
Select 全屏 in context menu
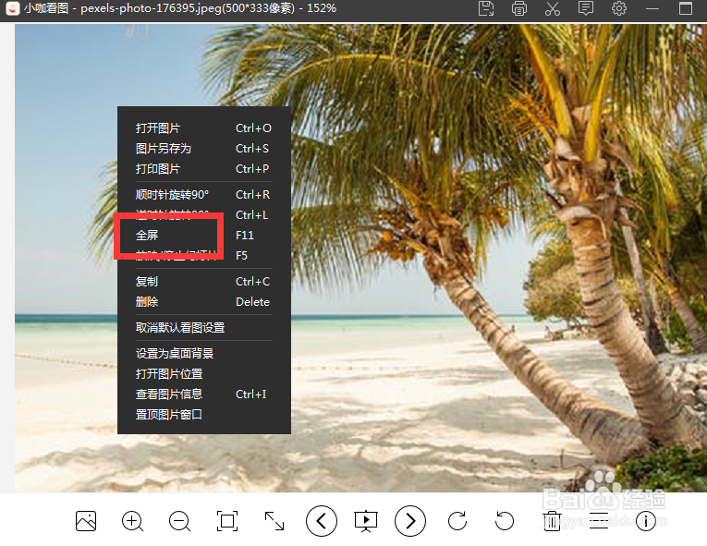click(204, 235)
